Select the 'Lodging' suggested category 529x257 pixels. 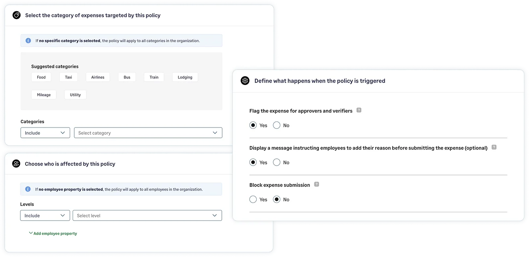184,77
